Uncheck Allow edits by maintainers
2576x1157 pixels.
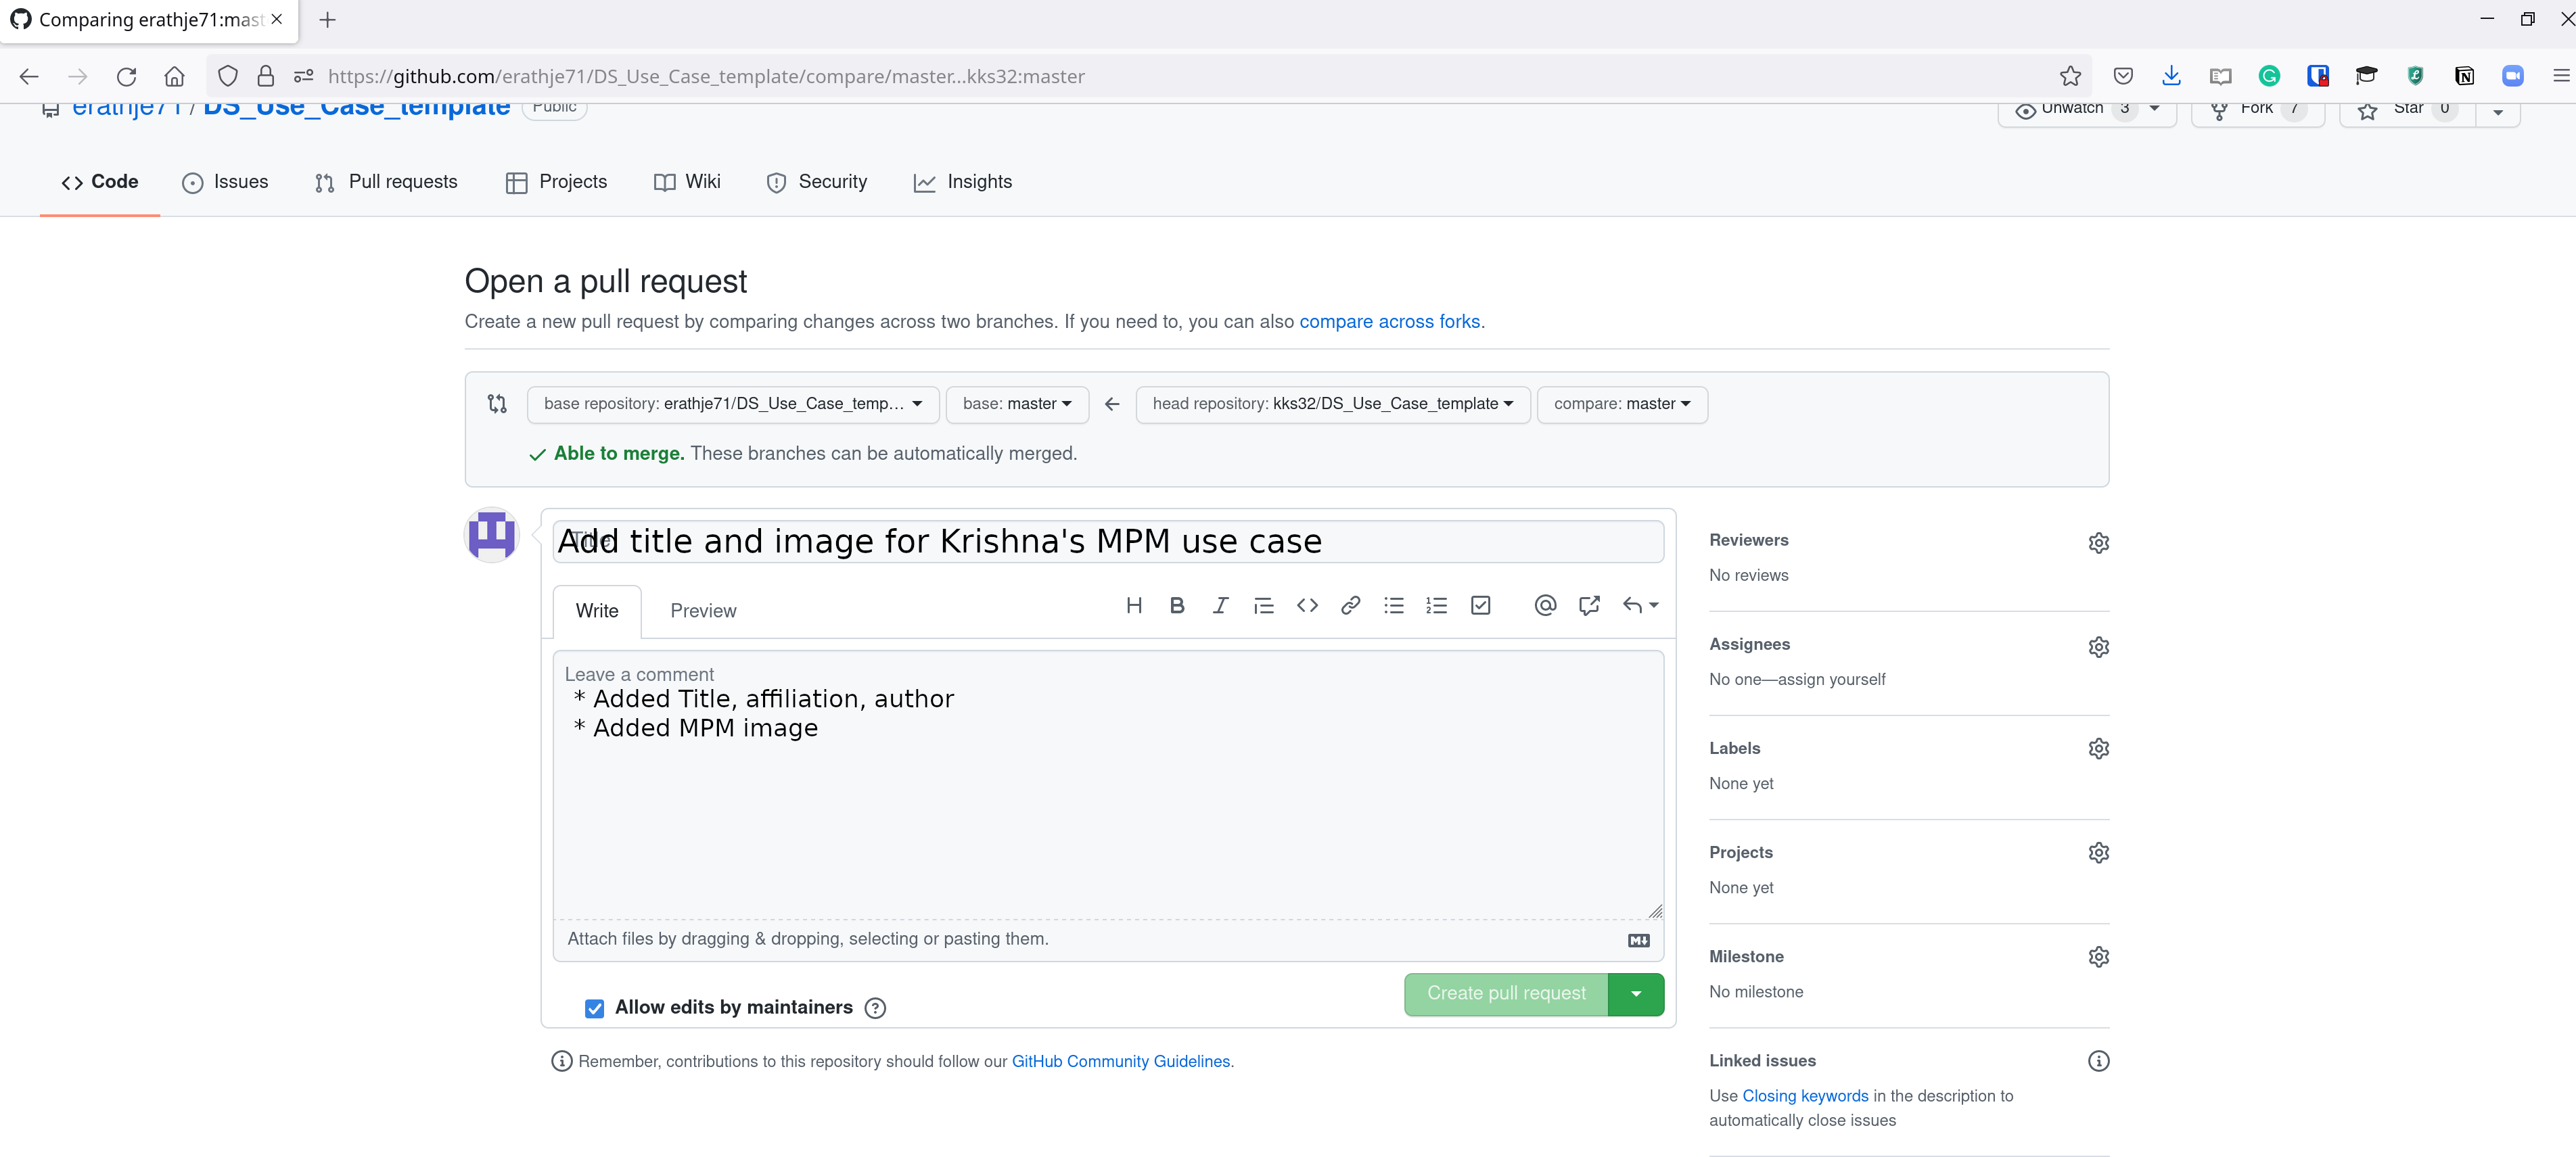coord(595,1008)
